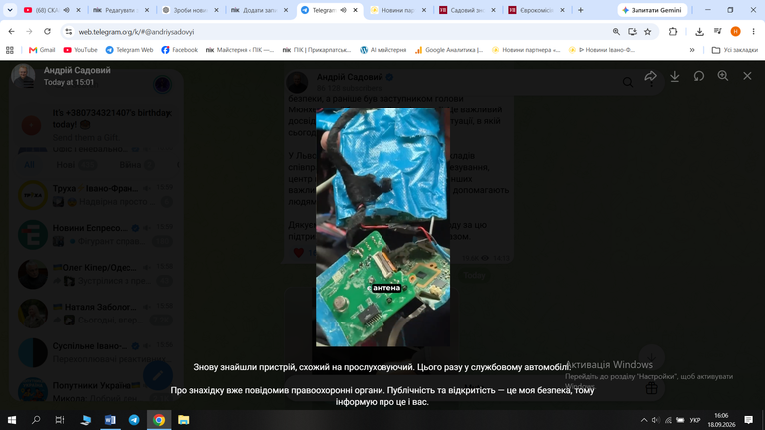Click the zoom magnifier icon in the address bar
This screenshot has width=765, height=430.
[x=616, y=31]
